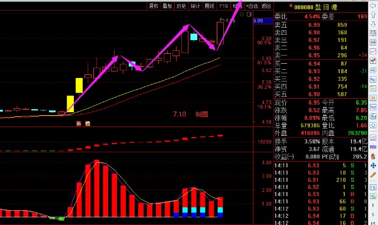
Task: Click the down arrow icon in sidebar
Action: [373, 24]
